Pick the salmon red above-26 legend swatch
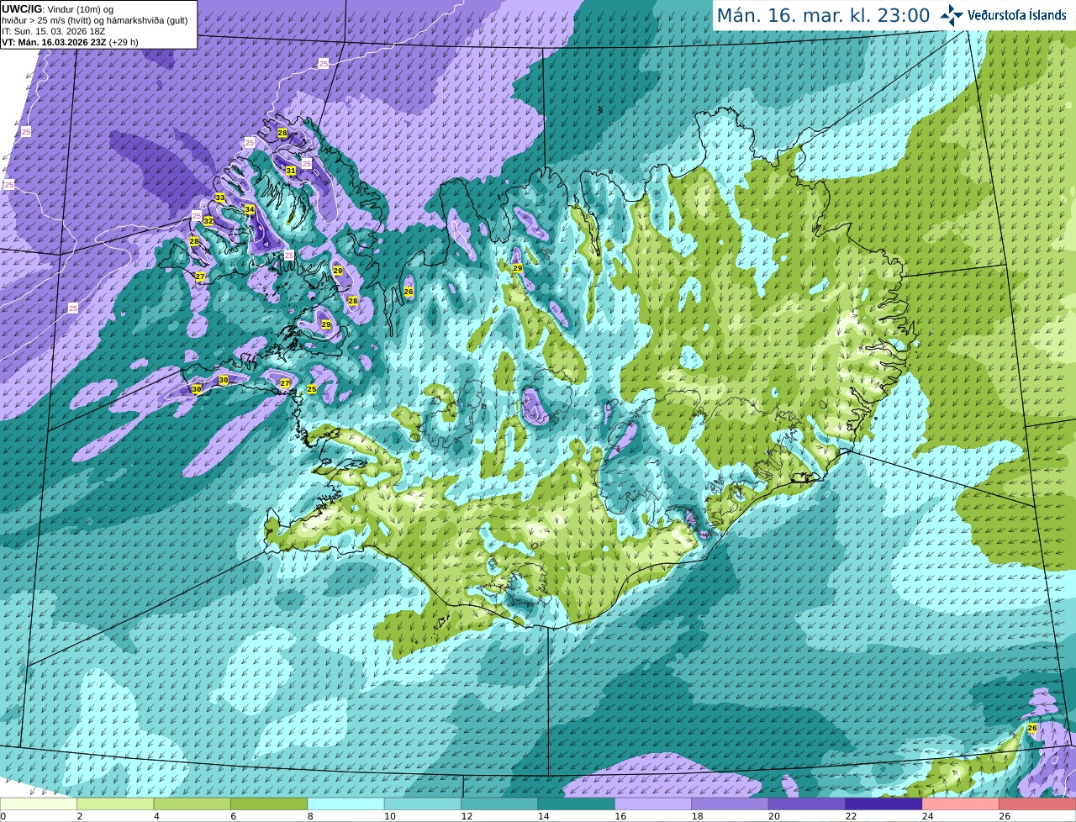This screenshot has width=1076, height=822. tap(1038, 804)
